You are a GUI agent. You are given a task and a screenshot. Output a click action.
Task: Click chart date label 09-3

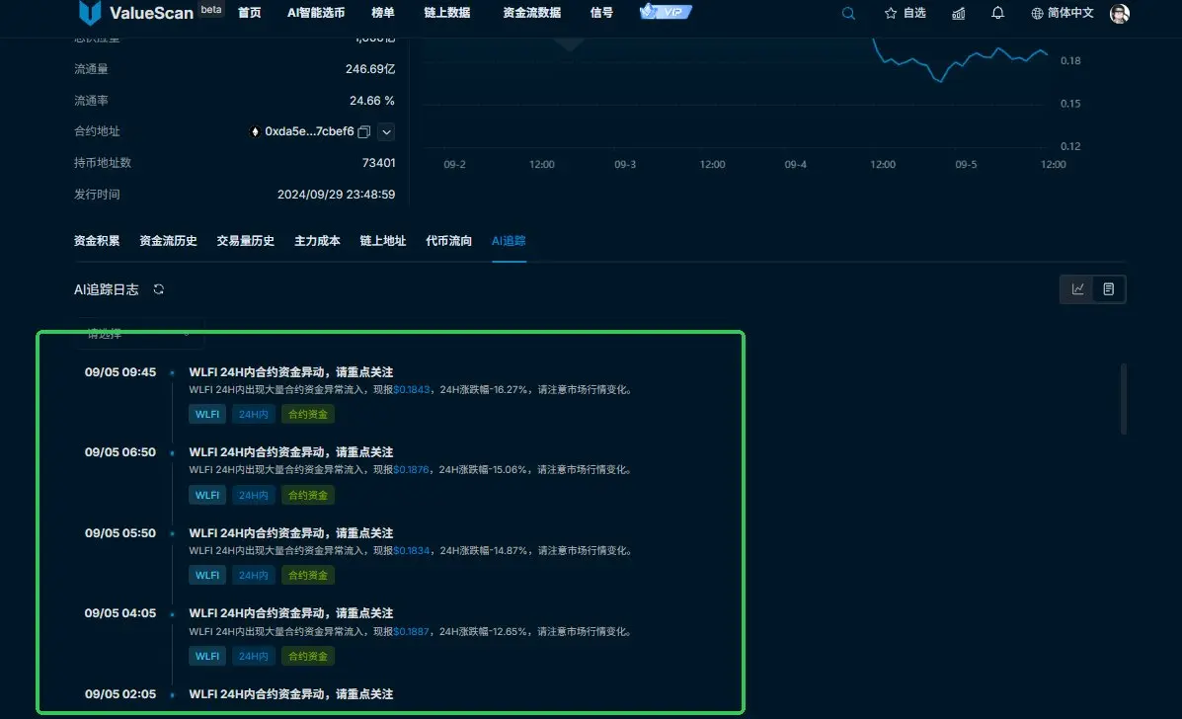(625, 164)
